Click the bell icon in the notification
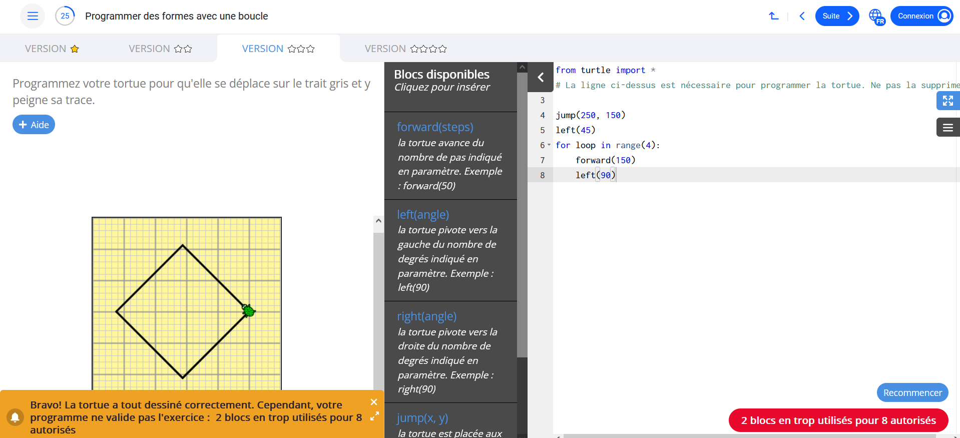This screenshot has width=960, height=438. tap(15, 417)
